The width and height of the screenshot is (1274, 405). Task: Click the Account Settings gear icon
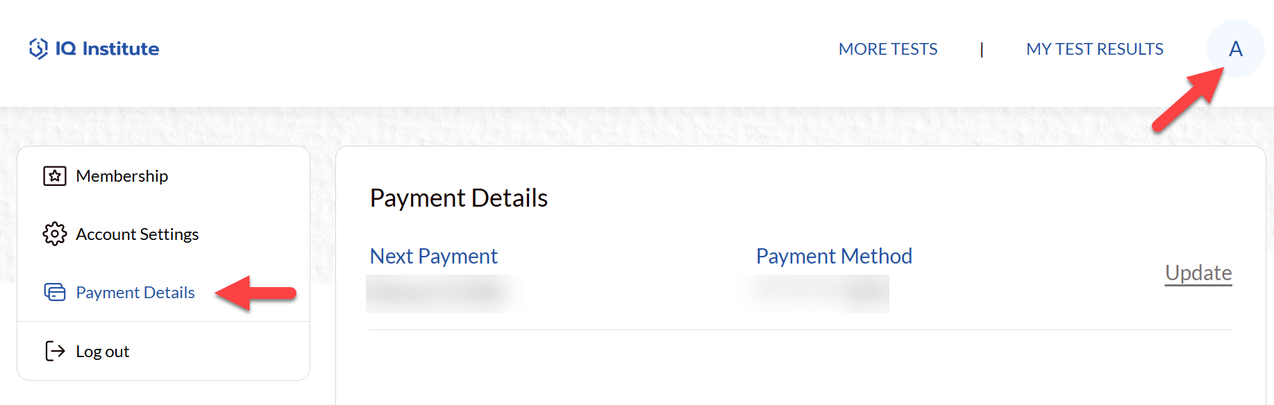tap(55, 234)
